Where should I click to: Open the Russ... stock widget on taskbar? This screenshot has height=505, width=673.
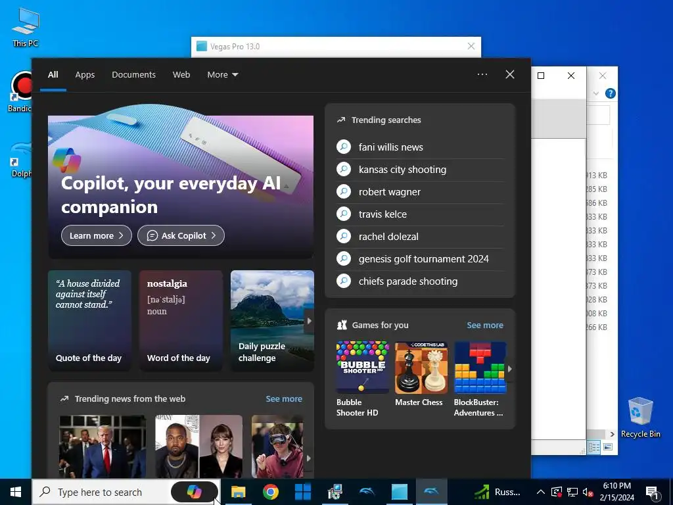497,492
